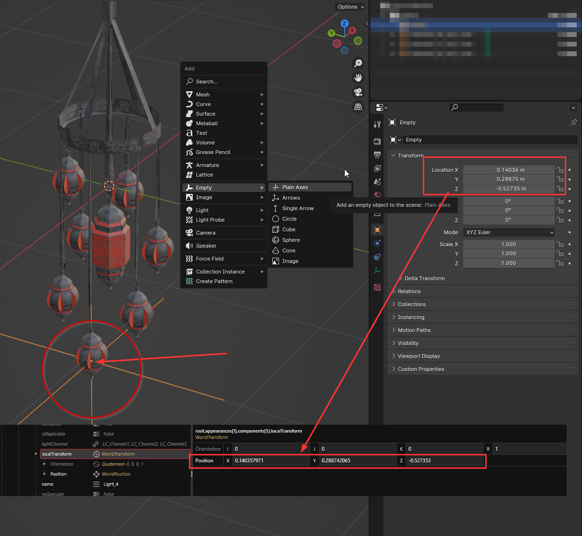The width and height of the screenshot is (582, 536).
Task: Open the Texture properties checker icon
Action: tap(377, 287)
